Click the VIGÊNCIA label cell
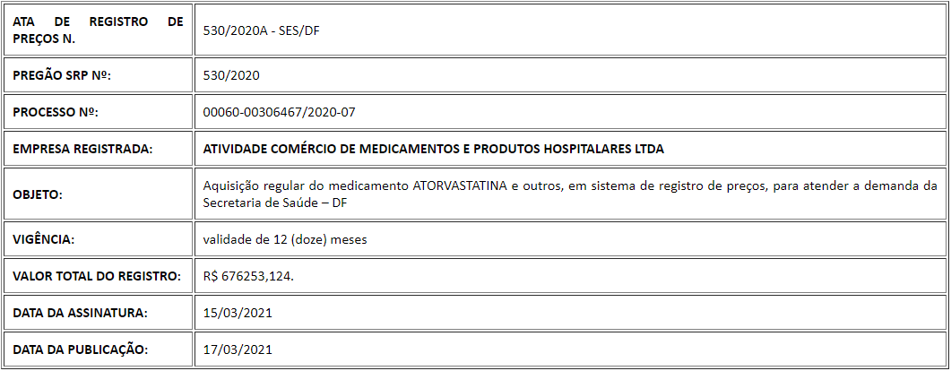 [x=98, y=239]
